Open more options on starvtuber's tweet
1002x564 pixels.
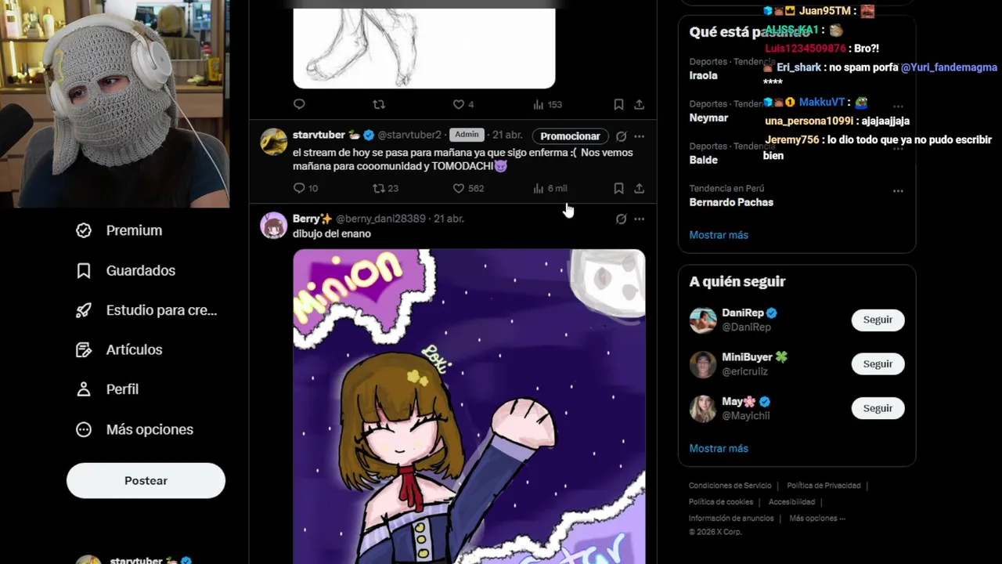(x=639, y=136)
